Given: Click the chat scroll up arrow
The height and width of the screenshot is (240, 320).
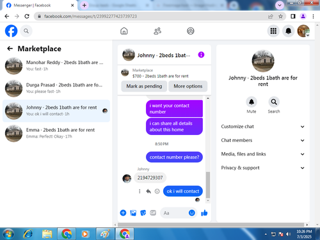Looking at the screenshot, I should (208, 98).
